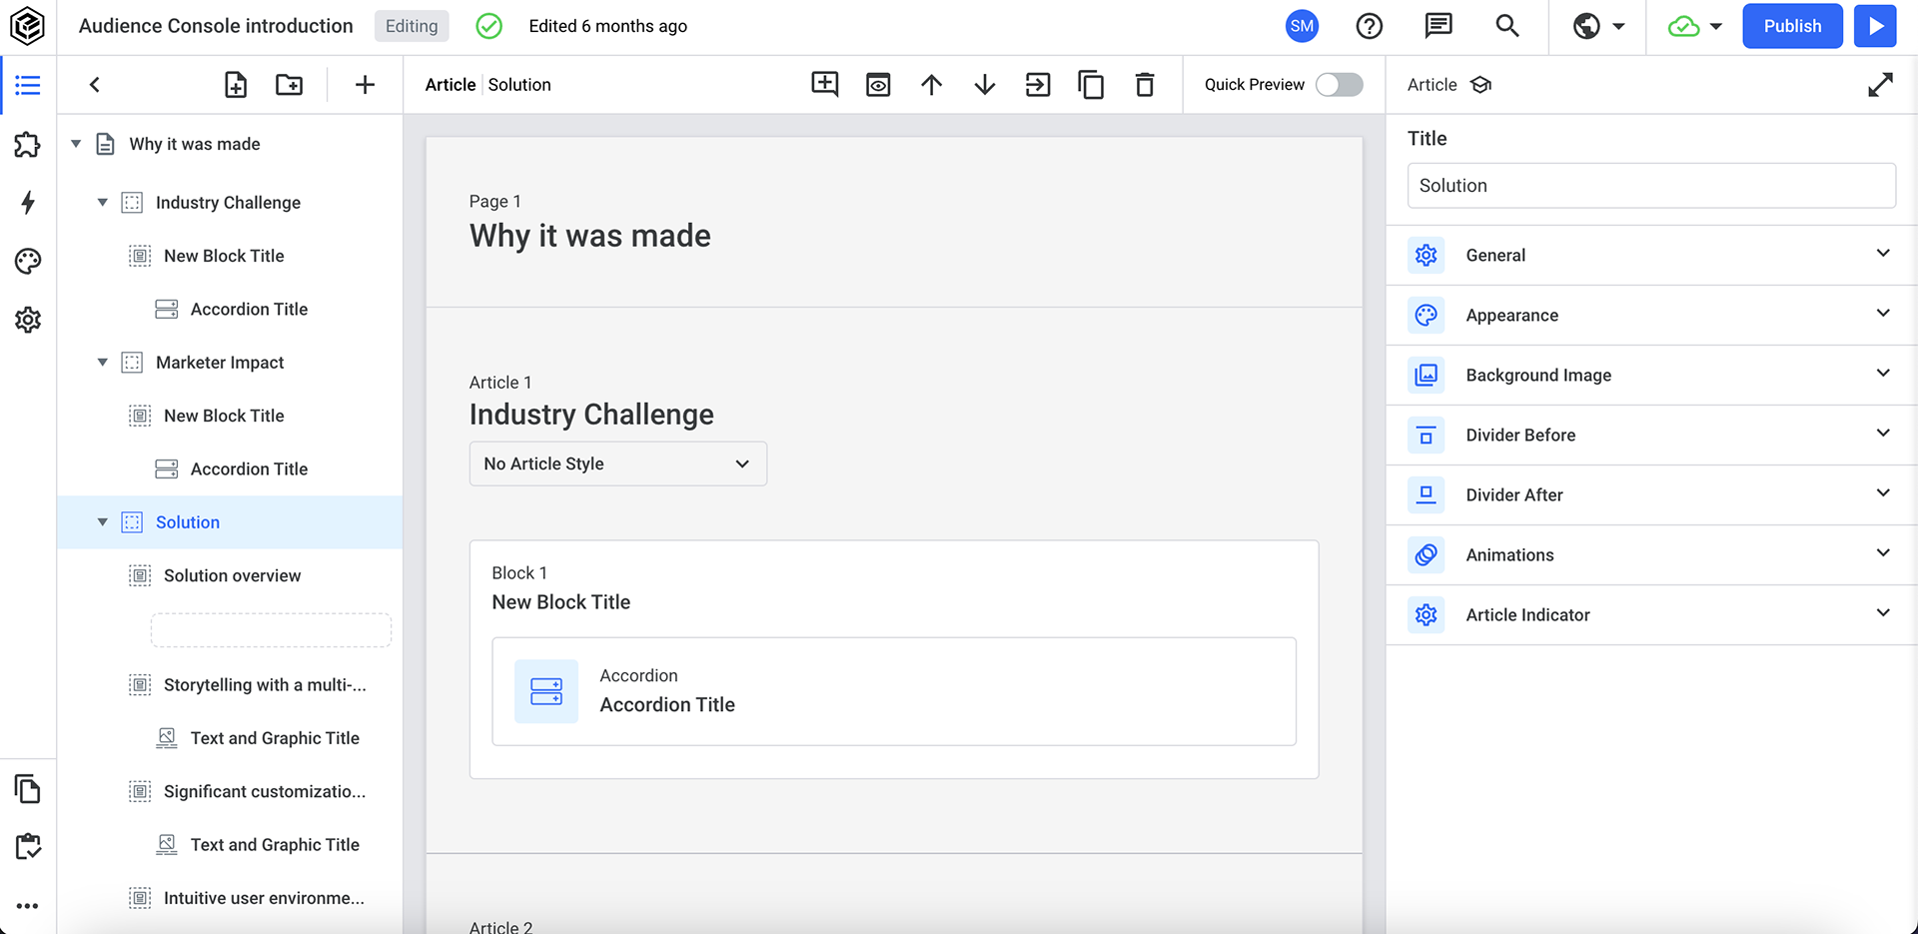Add a new page with the page-plus icon
The image size is (1918, 934).
(x=236, y=85)
